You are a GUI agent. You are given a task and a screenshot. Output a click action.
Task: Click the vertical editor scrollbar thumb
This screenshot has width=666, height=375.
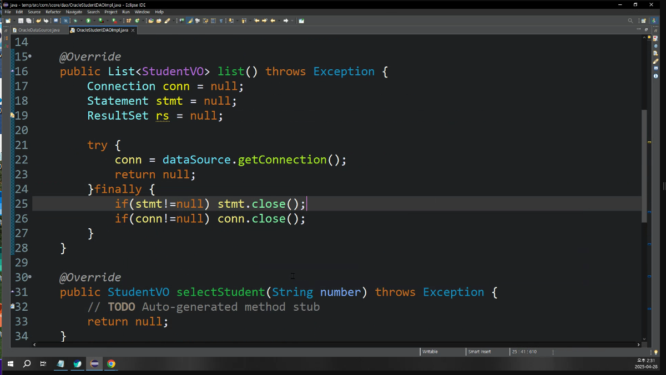coord(644,166)
